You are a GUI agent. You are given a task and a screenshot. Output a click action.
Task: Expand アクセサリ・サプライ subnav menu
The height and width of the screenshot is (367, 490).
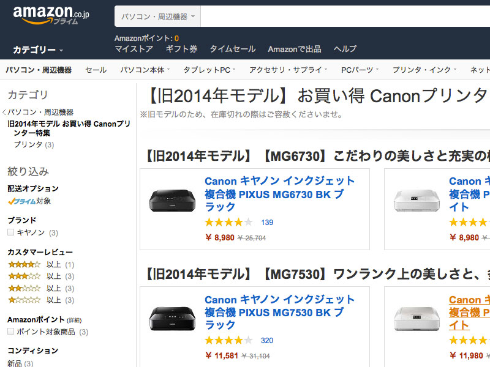click(x=288, y=70)
